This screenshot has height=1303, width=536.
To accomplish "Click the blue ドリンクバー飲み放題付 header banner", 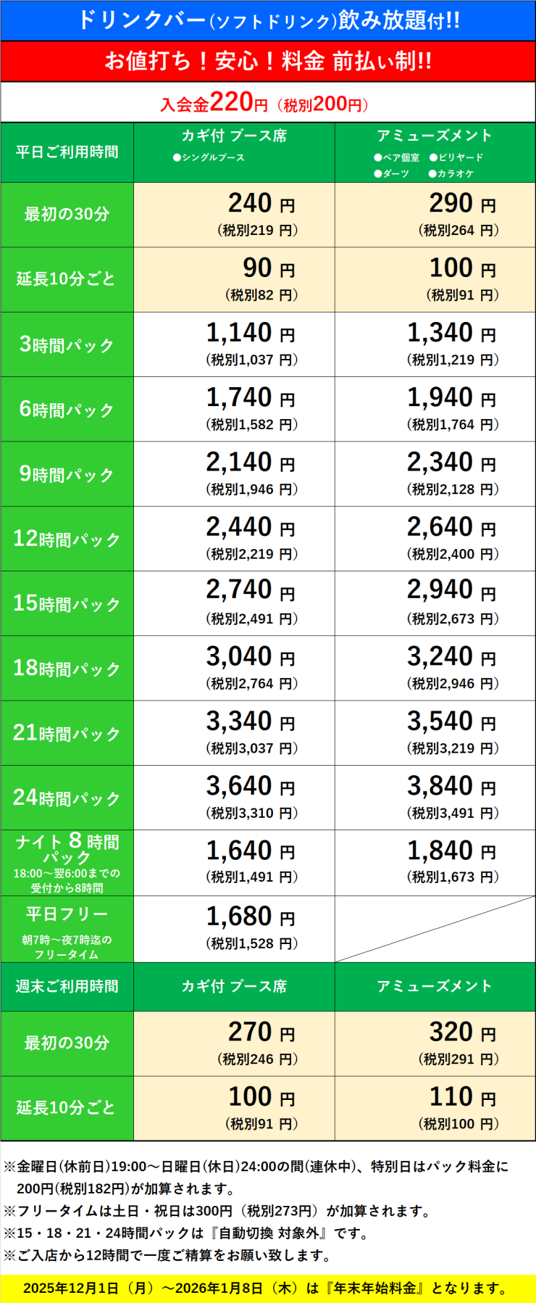I will click(268, 20).
